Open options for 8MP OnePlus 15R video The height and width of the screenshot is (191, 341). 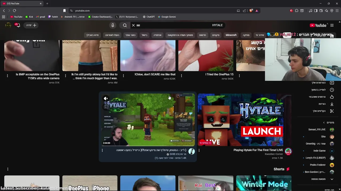pyautogui.click(x=7, y=76)
